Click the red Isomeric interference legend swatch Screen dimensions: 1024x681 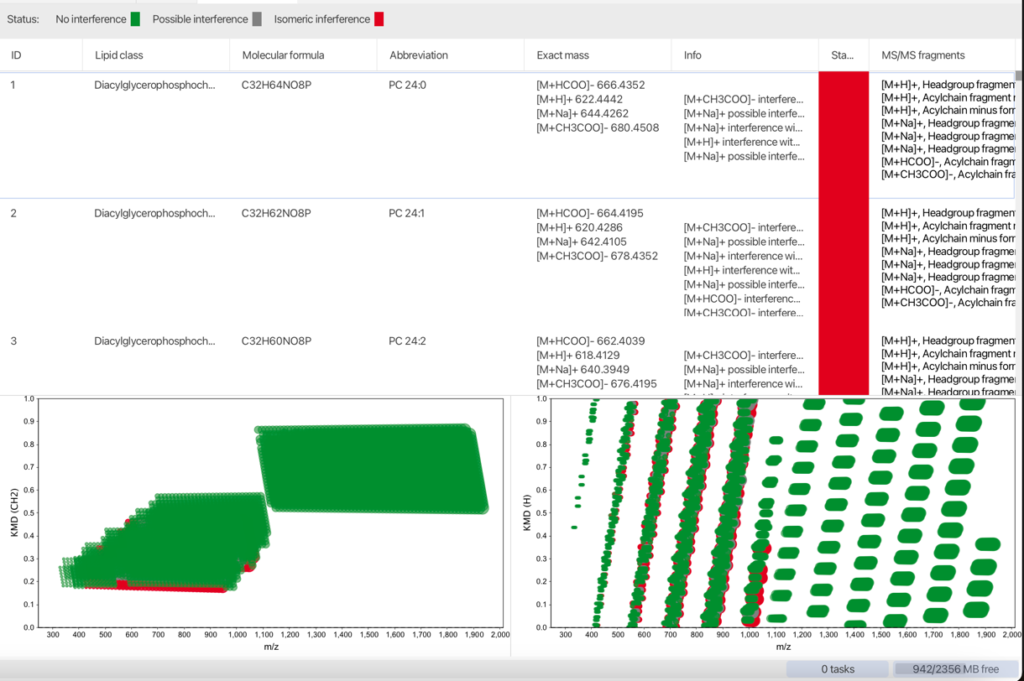[379, 19]
